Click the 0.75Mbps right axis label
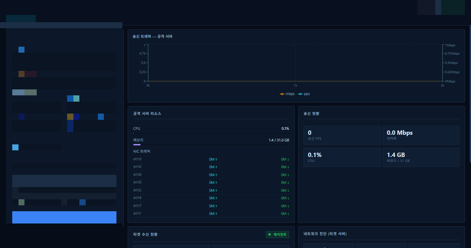Viewport: 471px width, 248px height. (x=452, y=54)
